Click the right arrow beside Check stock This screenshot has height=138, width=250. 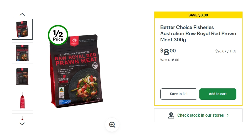(228, 115)
